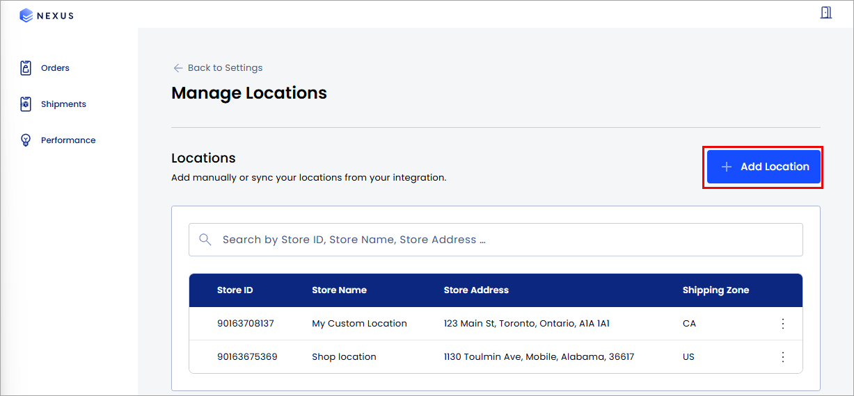Screen dimensions: 854x396
Task: Click the plus icon in Add Location
Action: pyautogui.click(x=727, y=167)
